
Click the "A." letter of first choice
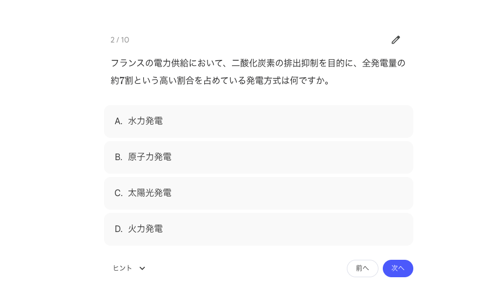click(x=119, y=121)
